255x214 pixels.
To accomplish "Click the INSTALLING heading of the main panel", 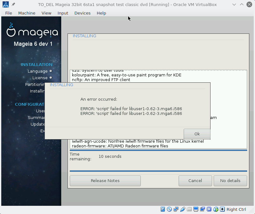I will click(84, 36).
